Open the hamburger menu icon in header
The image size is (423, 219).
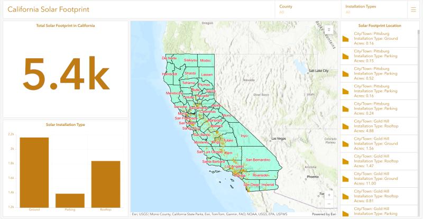click(x=413, y=10)
